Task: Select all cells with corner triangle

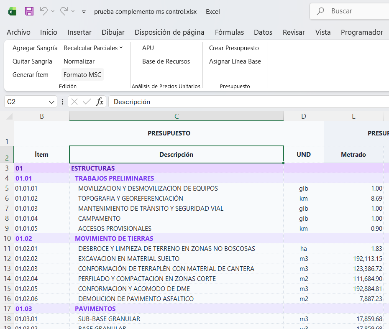Action: (x=9, y=116)
